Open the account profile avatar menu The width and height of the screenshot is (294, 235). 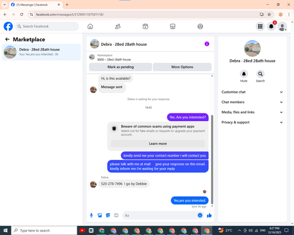point(282,26)
